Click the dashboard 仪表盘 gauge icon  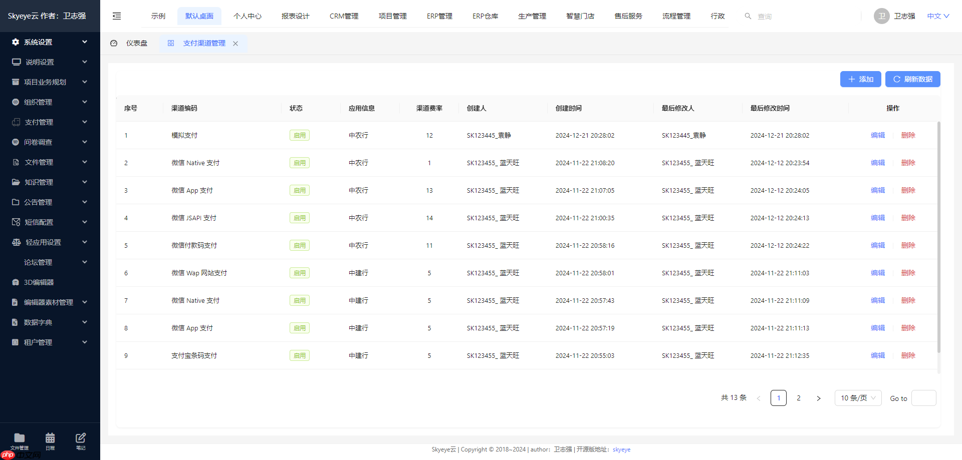point(114,43)
